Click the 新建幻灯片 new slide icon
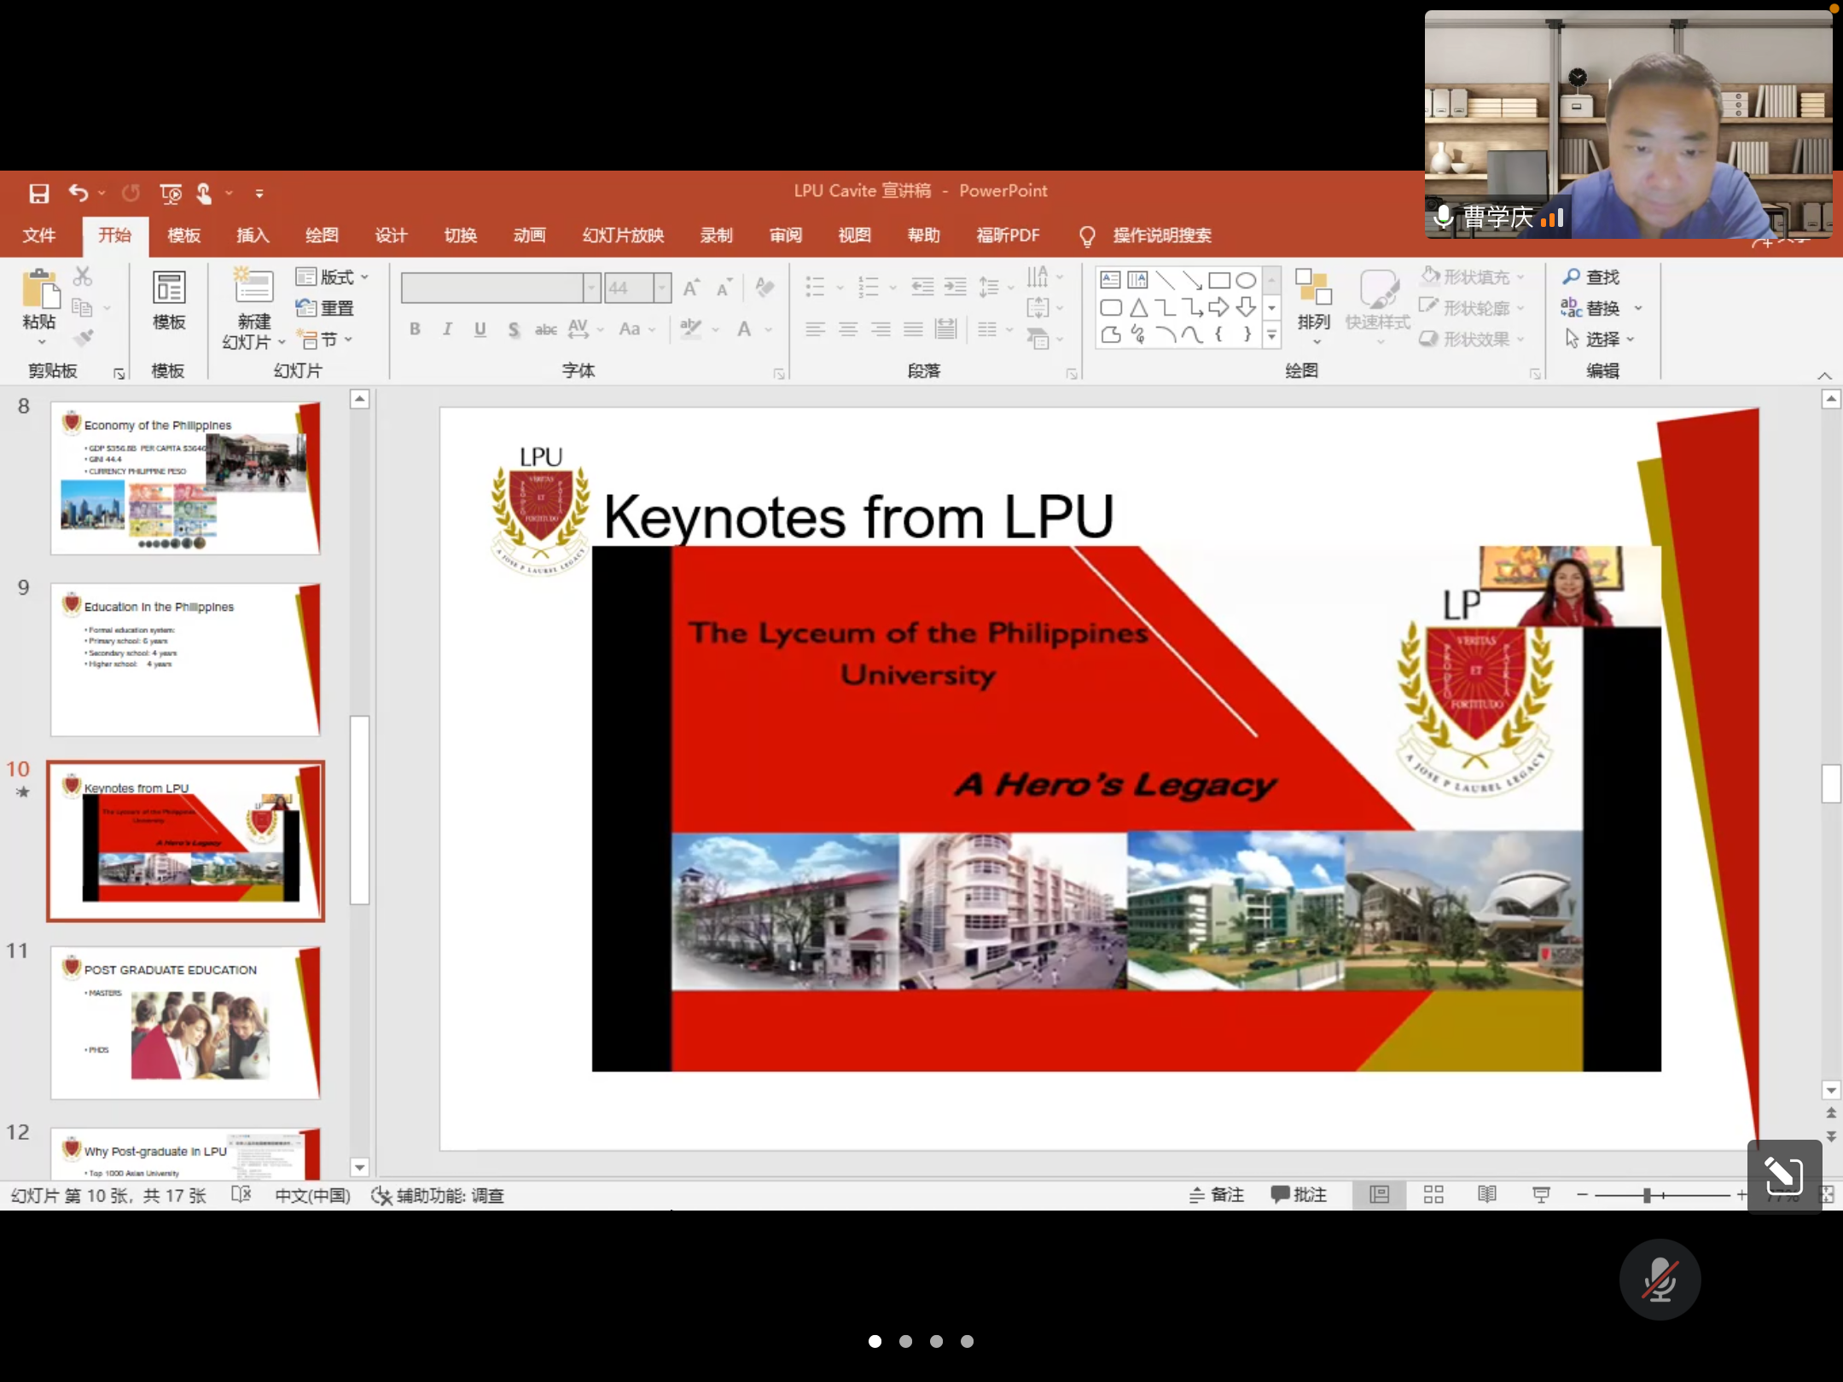1843x1382 pixels. [x=254, y=287]
